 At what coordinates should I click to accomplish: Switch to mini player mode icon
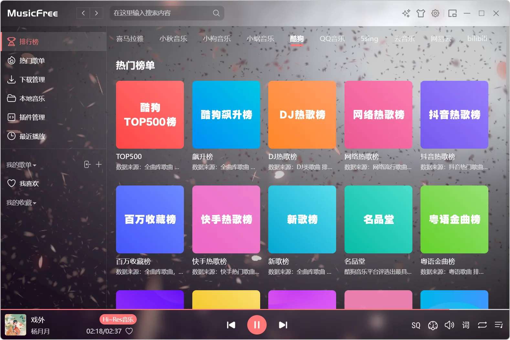pyautogui.click(x=452, y=13)
